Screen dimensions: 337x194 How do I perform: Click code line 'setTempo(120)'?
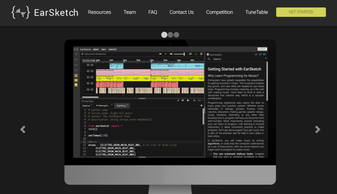point(98,136)
